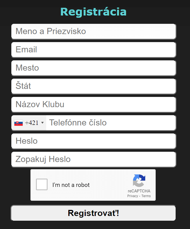Expand the country code dropdown arrow

tap(42, 123)
